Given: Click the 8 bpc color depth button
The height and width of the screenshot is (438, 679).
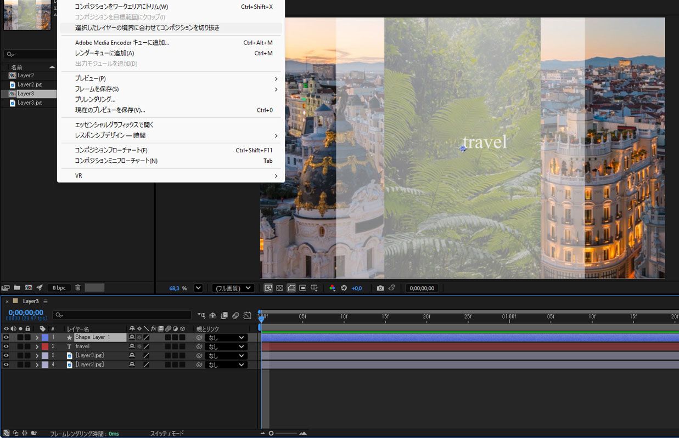Looking at the screenshot, I should coord(59,288).
